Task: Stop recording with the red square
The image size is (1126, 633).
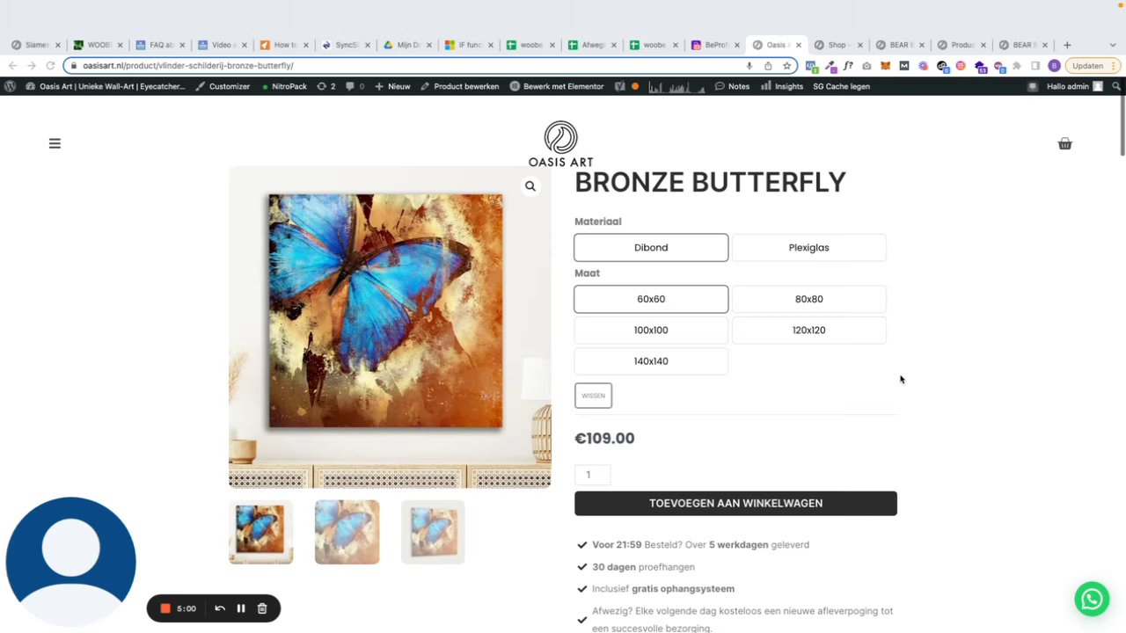Action: coord(165,608)
